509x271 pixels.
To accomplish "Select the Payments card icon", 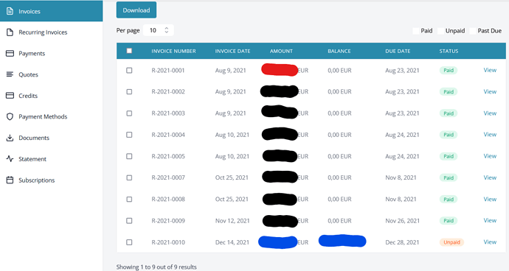I will (x=10, y=53).
